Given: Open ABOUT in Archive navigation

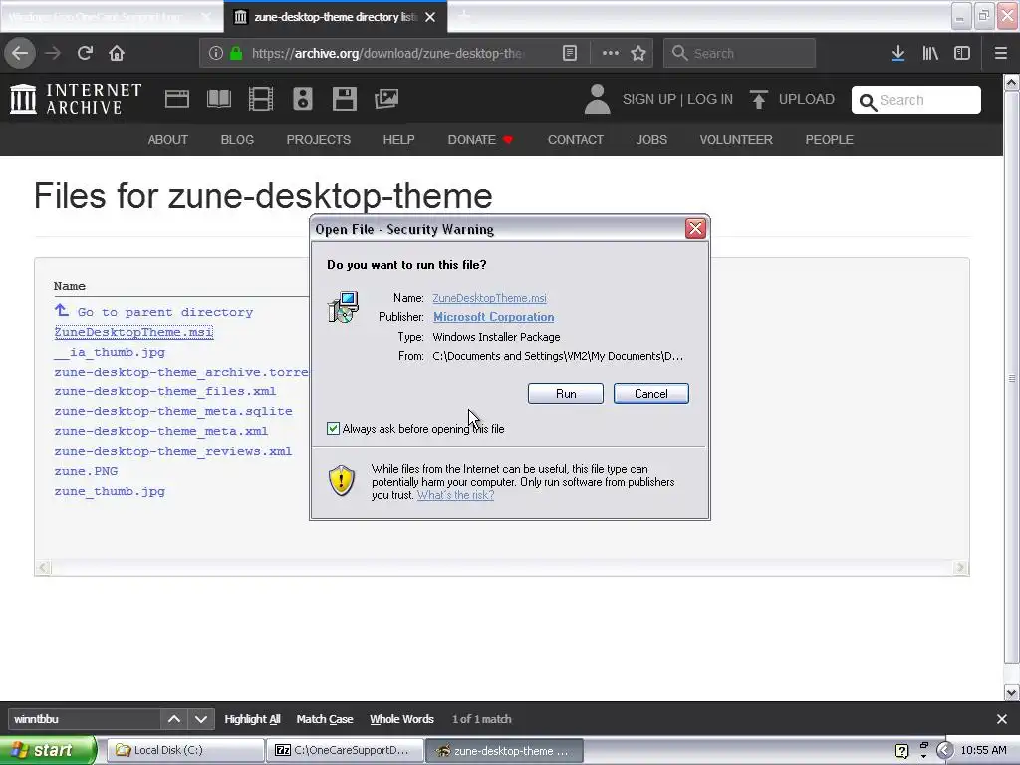Looking at the screenshot, I should [x=167, y=139].
